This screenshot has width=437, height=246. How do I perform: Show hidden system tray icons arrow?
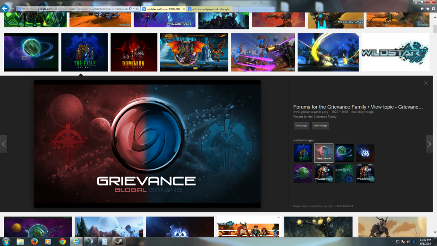click(x=392, y=242)
